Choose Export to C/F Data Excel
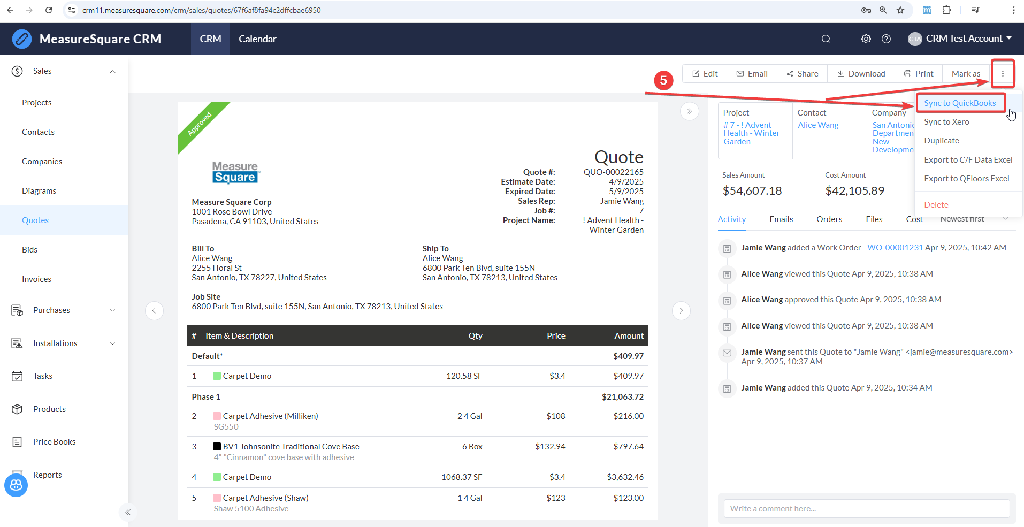 968,160
